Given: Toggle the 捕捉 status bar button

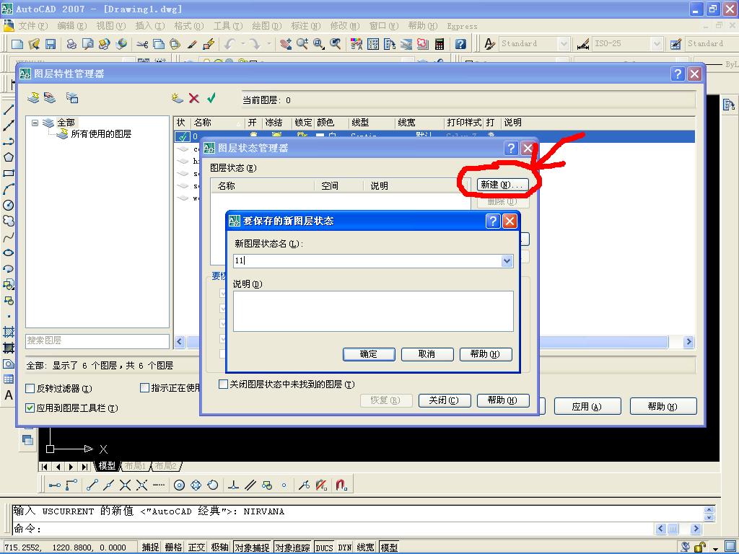Looking at the screenshot, I should [150, 547].
